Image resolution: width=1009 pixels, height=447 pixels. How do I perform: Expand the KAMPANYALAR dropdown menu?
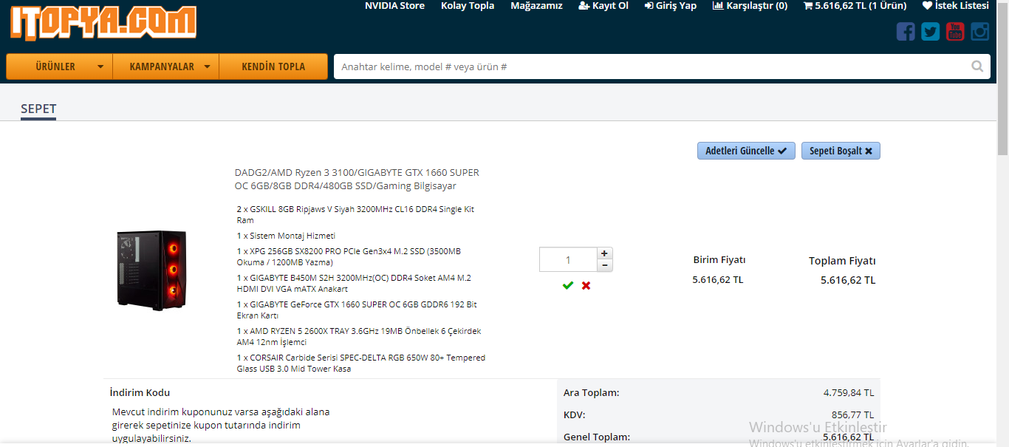point(166,66)
